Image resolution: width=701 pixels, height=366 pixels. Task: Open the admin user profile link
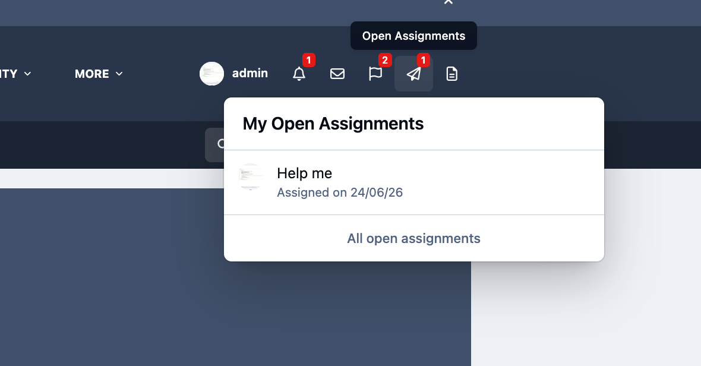pos(250,73)
